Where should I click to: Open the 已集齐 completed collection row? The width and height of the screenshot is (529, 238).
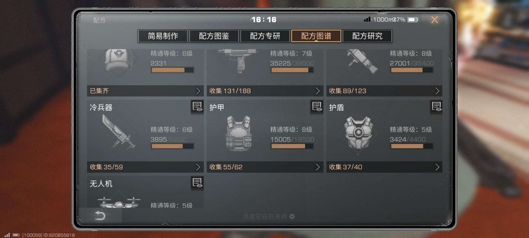(145, 91)
